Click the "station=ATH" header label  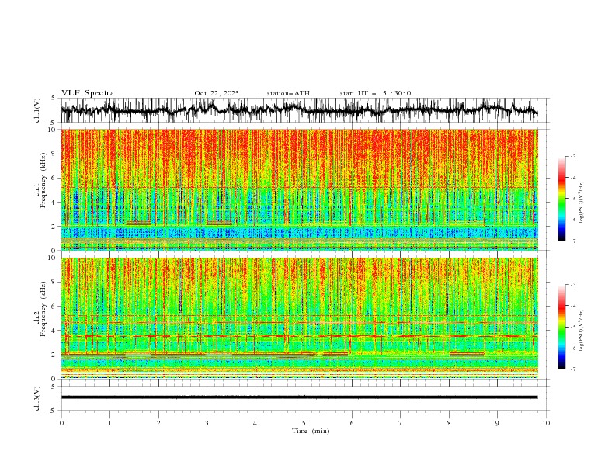click(288, 93)
